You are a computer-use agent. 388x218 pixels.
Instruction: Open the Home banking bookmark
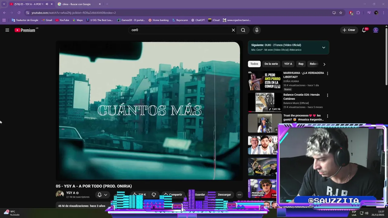tap(158, 20)
